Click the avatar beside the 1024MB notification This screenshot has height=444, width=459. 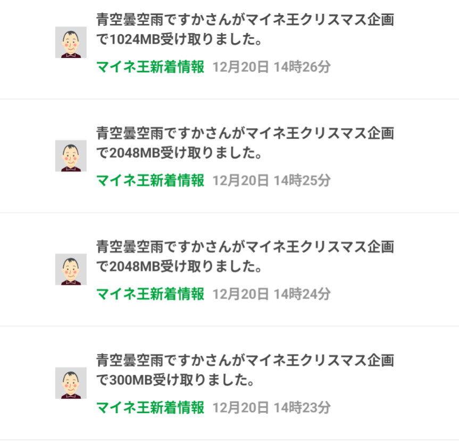pyautogui.click(x=71, y=42)
